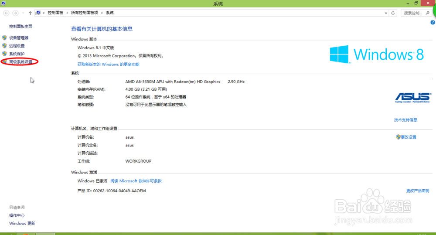Click the 更改产品密钥 link
436x235 pixels.
(x=418, y=191)
